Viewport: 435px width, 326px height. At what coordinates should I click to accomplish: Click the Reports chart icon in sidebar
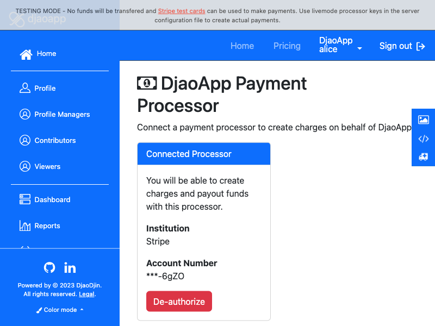pyautogui.click(x=25, y=225)
